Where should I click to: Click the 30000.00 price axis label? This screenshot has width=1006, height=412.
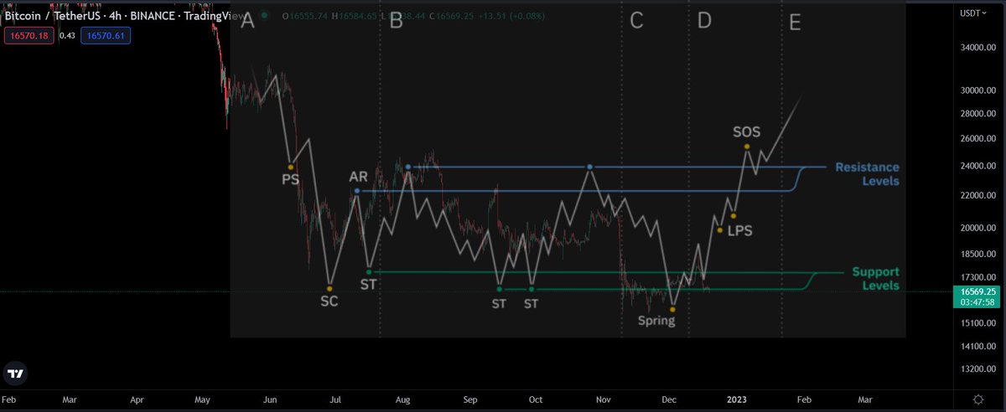977,91
